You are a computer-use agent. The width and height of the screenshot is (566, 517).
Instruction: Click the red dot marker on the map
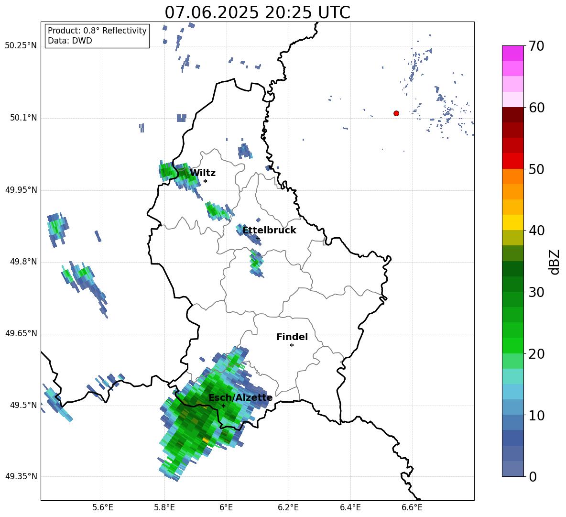pos(396,113)
